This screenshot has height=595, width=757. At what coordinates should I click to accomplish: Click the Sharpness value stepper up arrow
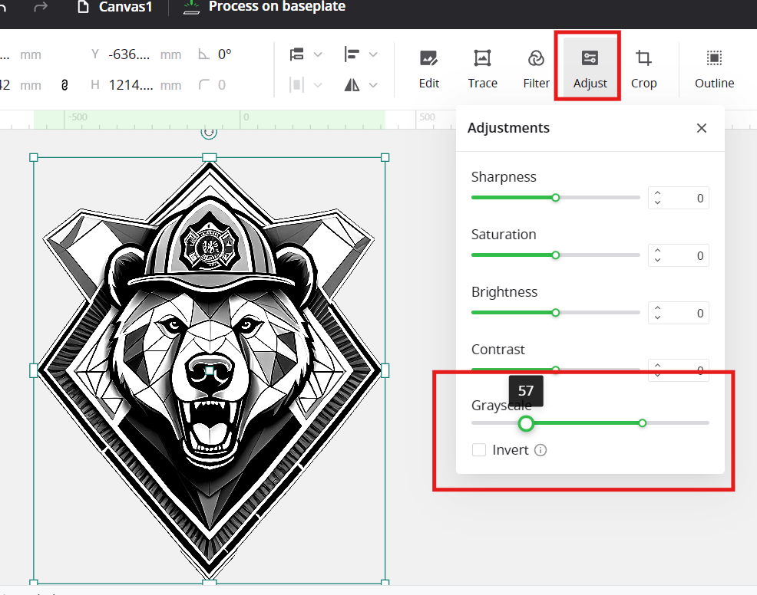(x=657, y=193)
